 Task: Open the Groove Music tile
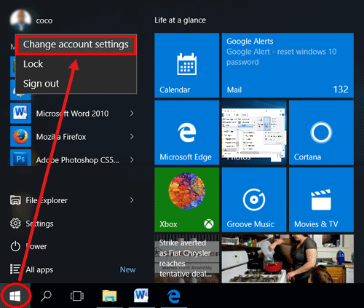254,200
